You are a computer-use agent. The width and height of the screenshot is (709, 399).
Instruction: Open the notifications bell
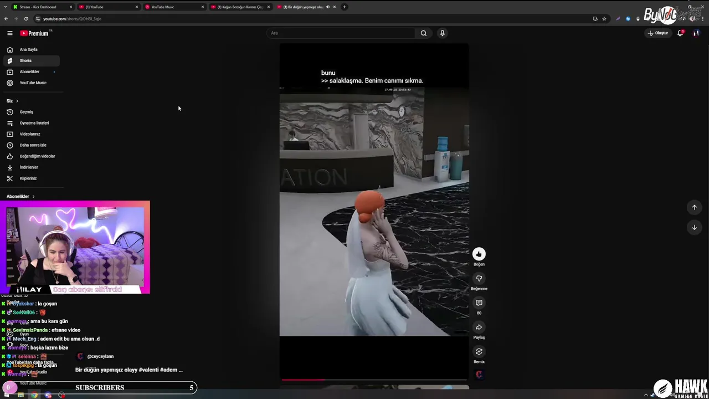point(681,33)
